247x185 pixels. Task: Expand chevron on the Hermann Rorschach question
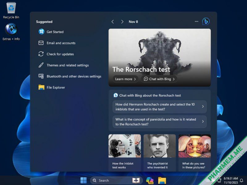click(203, 106)
